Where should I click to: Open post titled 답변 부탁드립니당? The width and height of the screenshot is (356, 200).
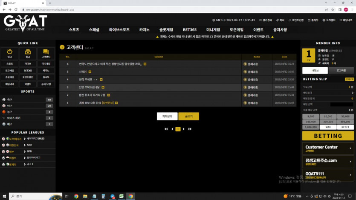(x=89, y=87)
